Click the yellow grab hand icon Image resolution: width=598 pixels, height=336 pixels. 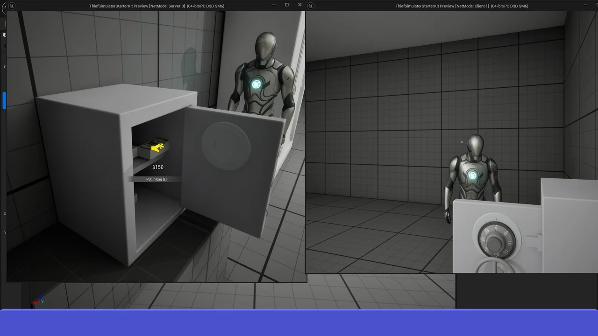[x=158, y=148]
